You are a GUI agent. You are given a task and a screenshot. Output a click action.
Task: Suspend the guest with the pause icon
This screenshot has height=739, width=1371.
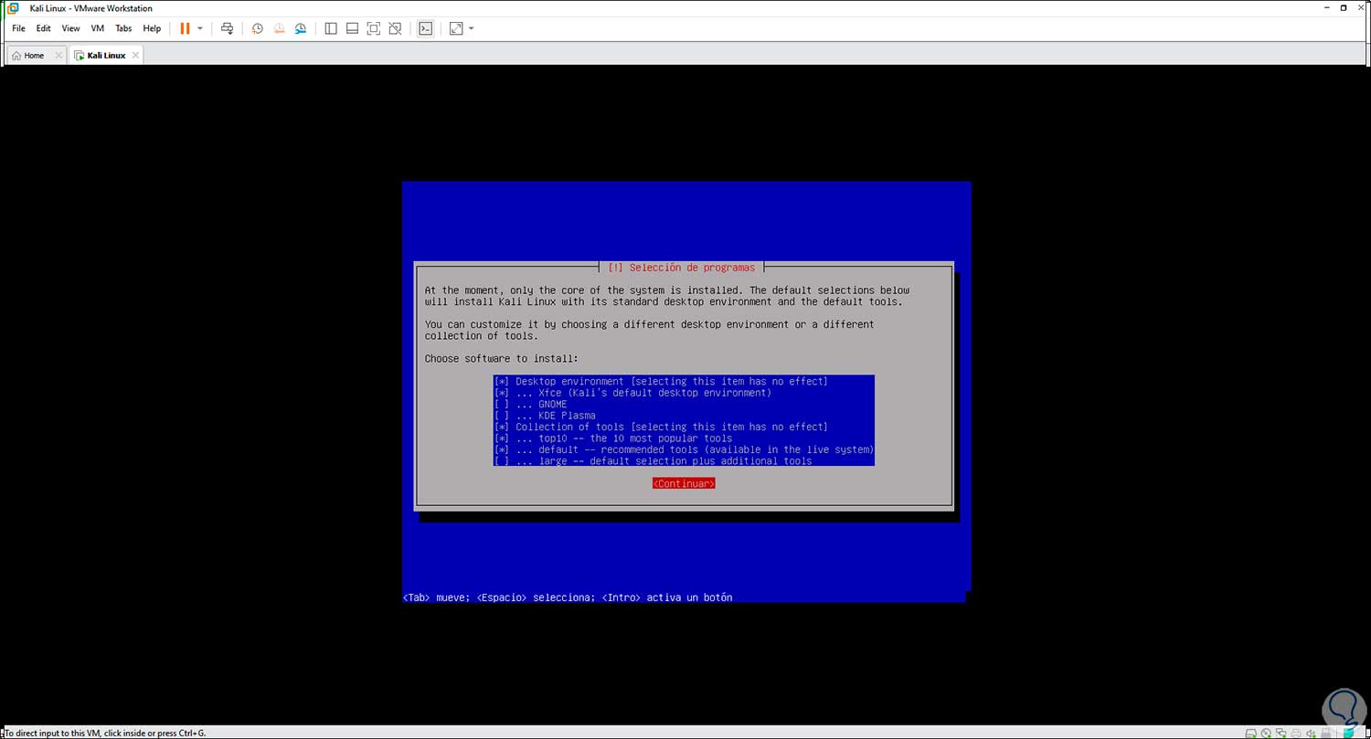pos(185,28)
